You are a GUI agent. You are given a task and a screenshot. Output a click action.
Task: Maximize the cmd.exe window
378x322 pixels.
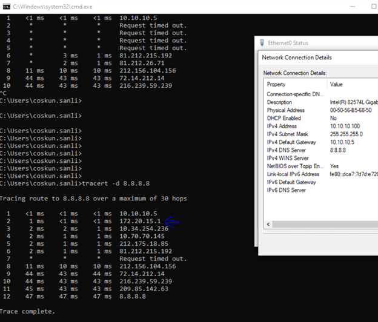[374, 7]
